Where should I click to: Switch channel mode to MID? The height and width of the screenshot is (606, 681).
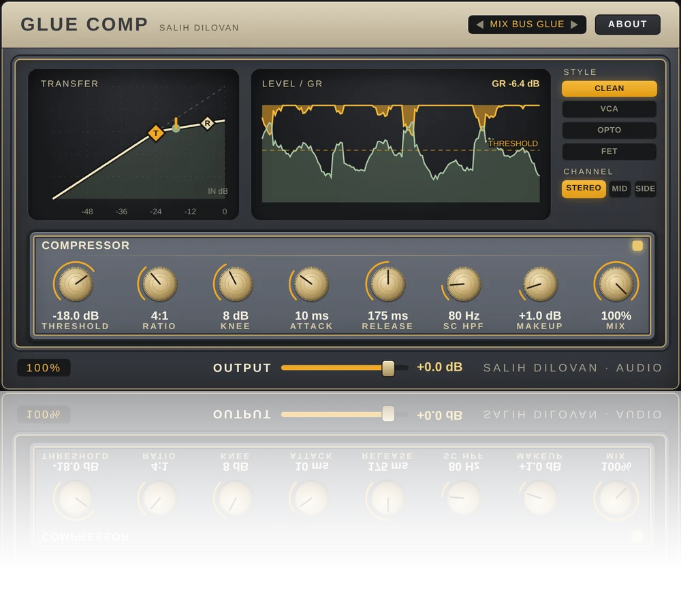[x=619, y=188]
